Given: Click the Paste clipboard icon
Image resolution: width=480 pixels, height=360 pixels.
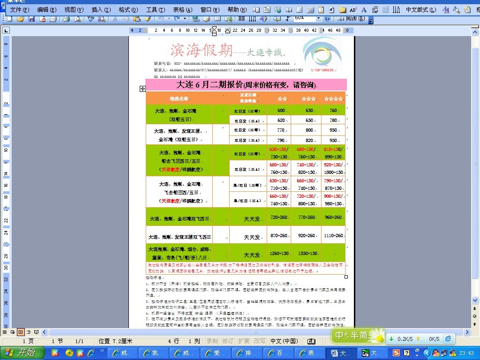Looking at the screenshot, I should tap(137, 19).
